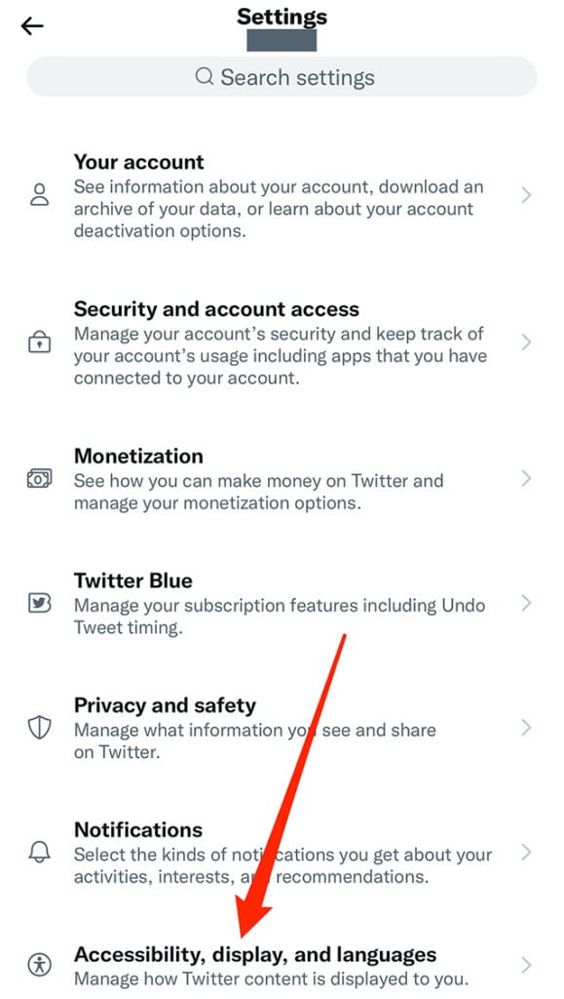Screen dimensions: 564x999
Task: Click the Notifications bell icon
Action: pyautogui.click(x=39, y=852)
